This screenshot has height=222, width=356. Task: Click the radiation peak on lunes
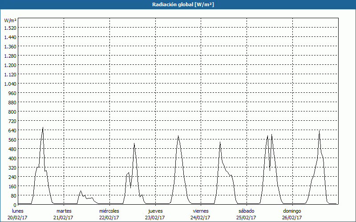tap(43, 128)
